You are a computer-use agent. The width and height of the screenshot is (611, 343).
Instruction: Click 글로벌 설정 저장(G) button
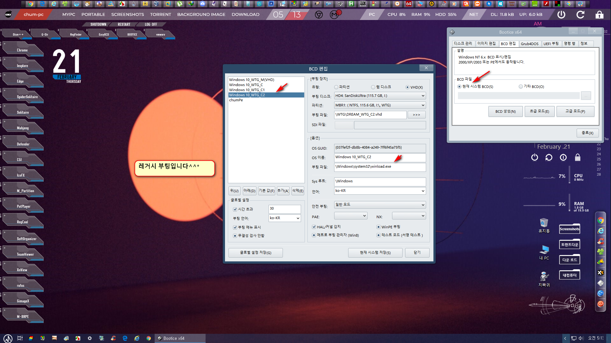(x=256, y=253)
